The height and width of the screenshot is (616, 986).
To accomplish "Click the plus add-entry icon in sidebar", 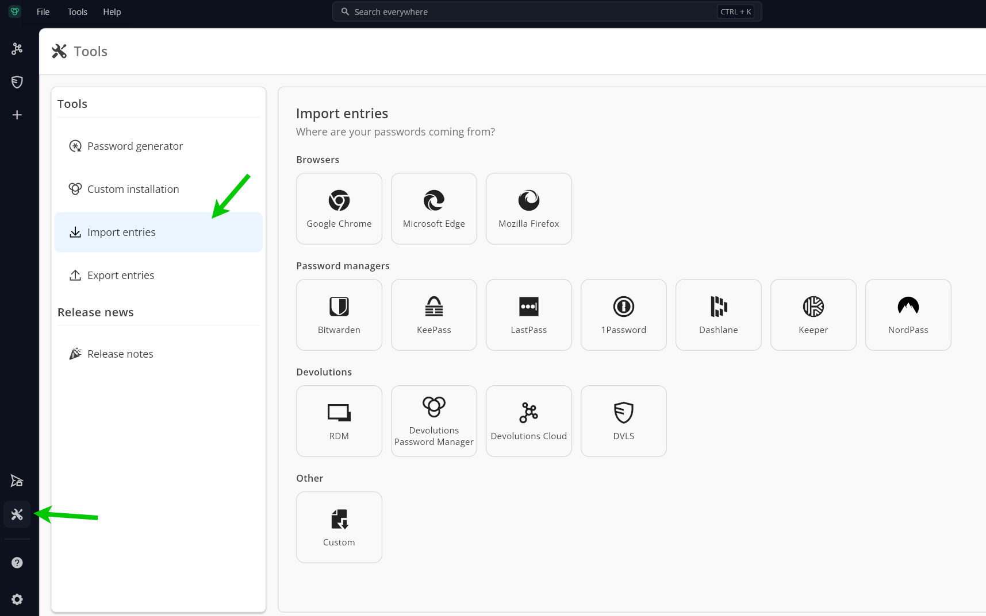I will point(17,115).
